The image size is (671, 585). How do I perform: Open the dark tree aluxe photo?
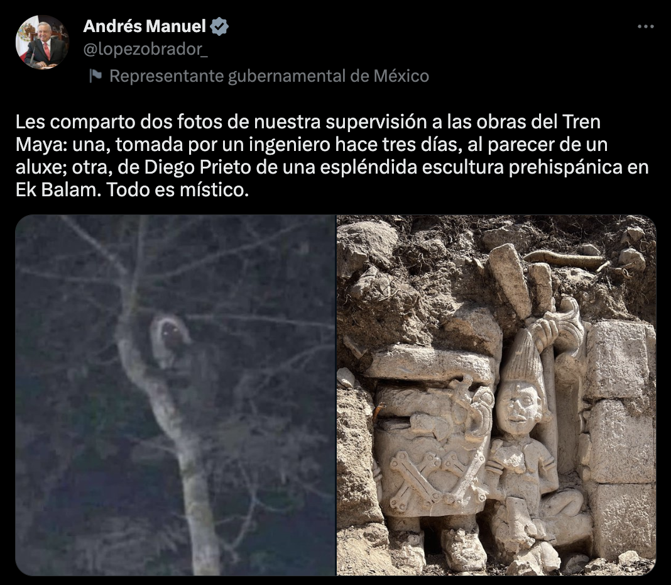175,394
